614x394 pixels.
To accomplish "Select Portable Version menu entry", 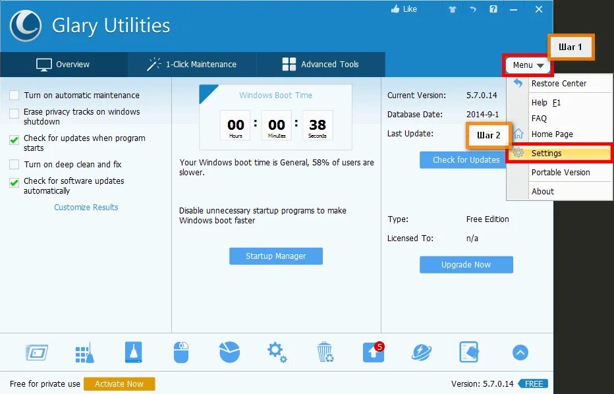I will 560,173.
